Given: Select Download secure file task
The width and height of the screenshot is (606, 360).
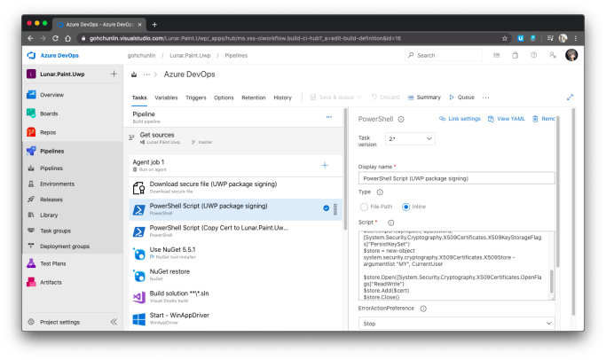Looking at the screenshot, I should (x=236, y=187).
